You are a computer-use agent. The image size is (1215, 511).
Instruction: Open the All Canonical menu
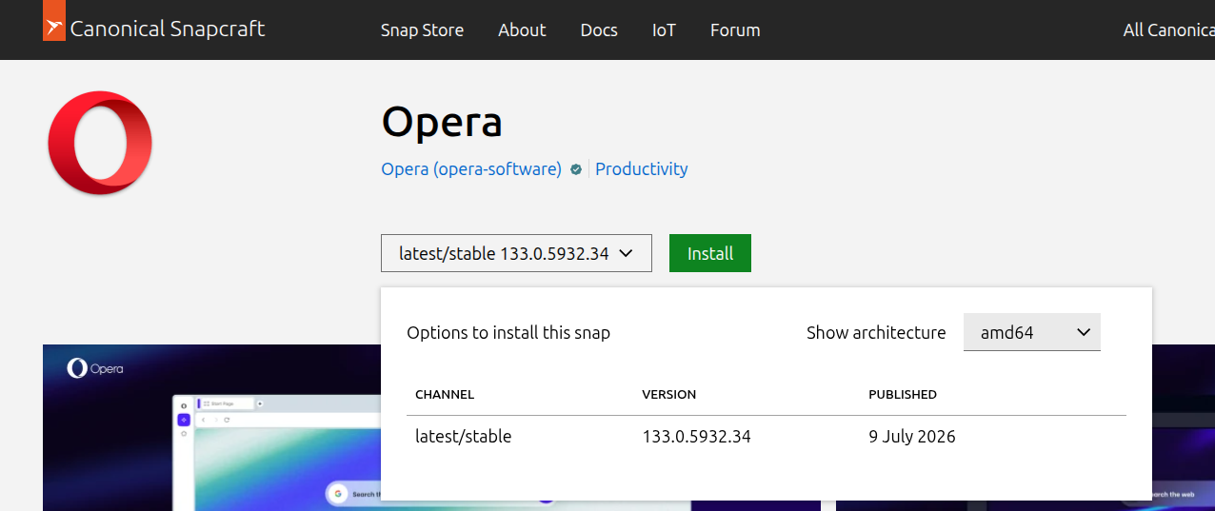coord(1168,29)
